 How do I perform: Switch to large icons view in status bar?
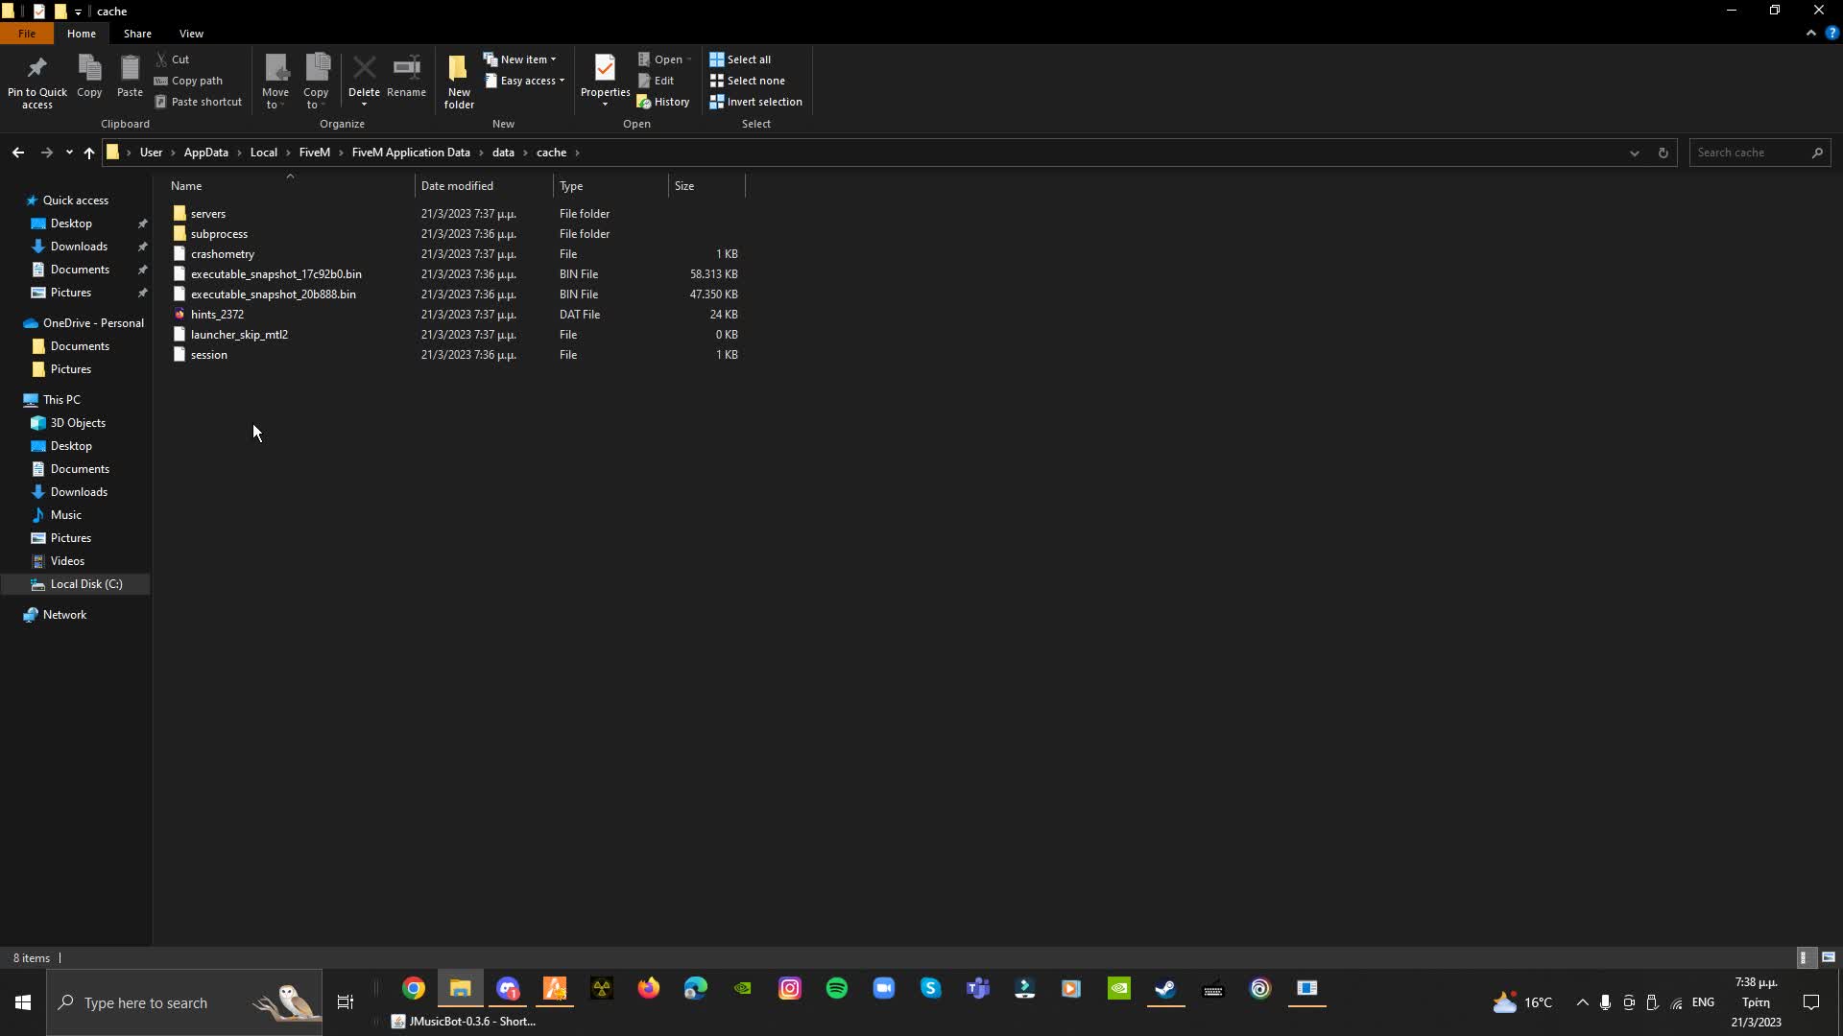point(1828,957)
